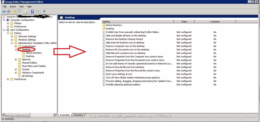Select Prohibit User from manually redirecting Profile Folders
Viewport: 260px width, 122px height.
click(x=132, y=32)
